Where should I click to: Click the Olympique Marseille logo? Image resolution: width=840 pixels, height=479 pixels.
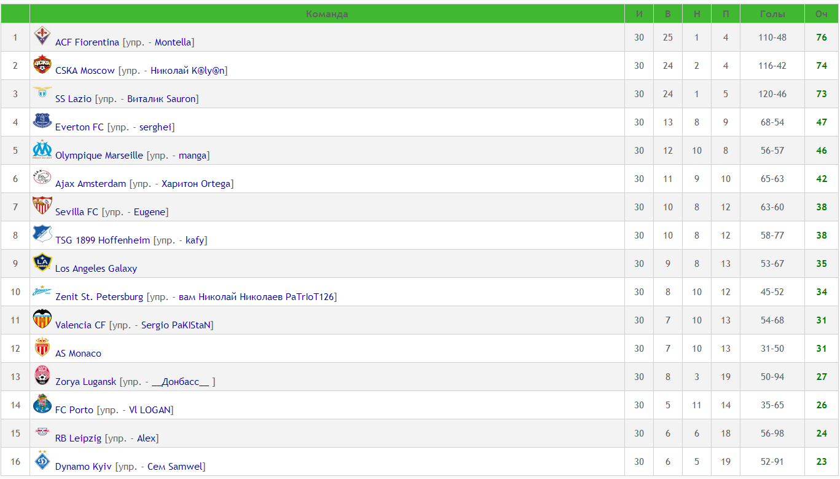pyautogui.click(x=42, y=149)
